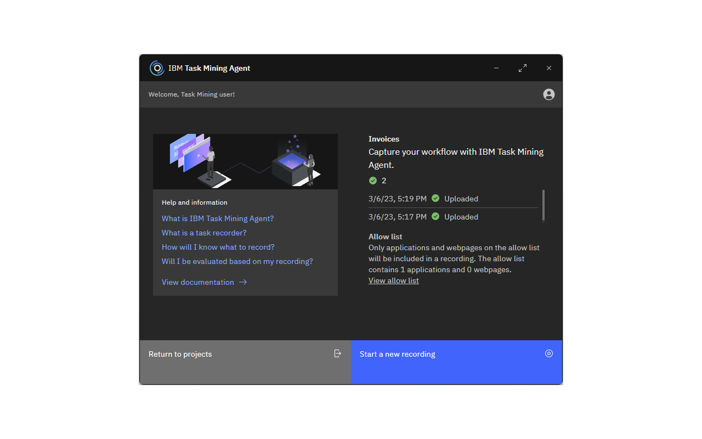This screenshot has width=702, height=439.
Task: Click the exit icon on Return to projects
Action: coord(338,353)
